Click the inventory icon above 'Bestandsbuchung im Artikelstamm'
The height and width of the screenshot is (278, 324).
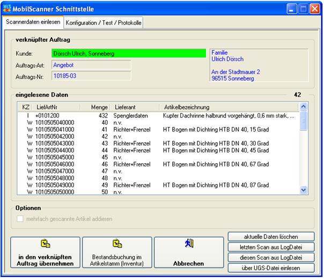(117, 244)
